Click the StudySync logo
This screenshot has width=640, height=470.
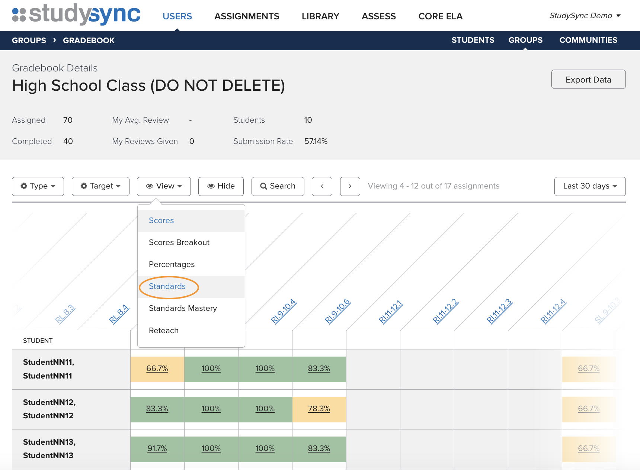click(76, 15)
